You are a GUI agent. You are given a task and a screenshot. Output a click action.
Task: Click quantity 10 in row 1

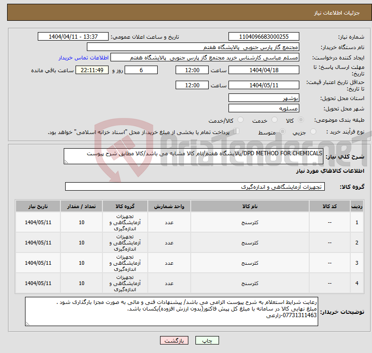pyautogui.click(x=81, y=222)
